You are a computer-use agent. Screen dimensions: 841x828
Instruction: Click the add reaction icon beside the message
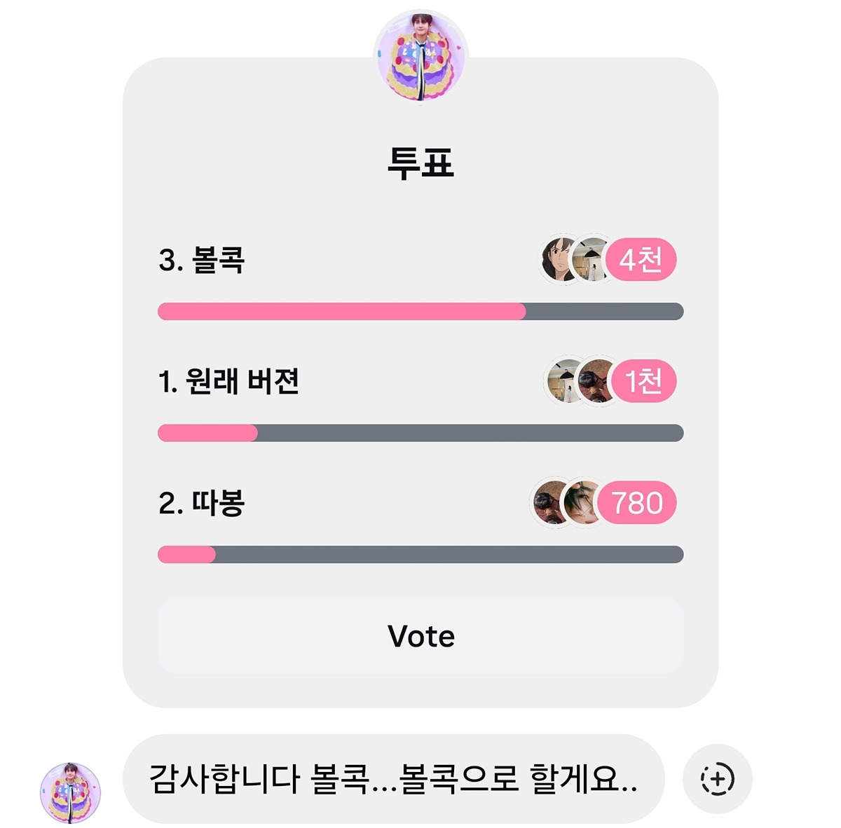click(717, 779)
